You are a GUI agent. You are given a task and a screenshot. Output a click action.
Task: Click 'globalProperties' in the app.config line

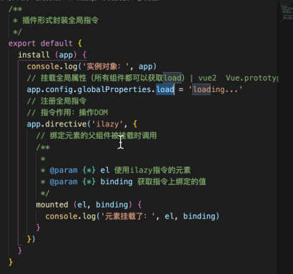click(x=114, y=89)
